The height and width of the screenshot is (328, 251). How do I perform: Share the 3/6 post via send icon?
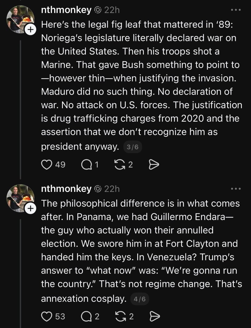[x=154, y=165]
